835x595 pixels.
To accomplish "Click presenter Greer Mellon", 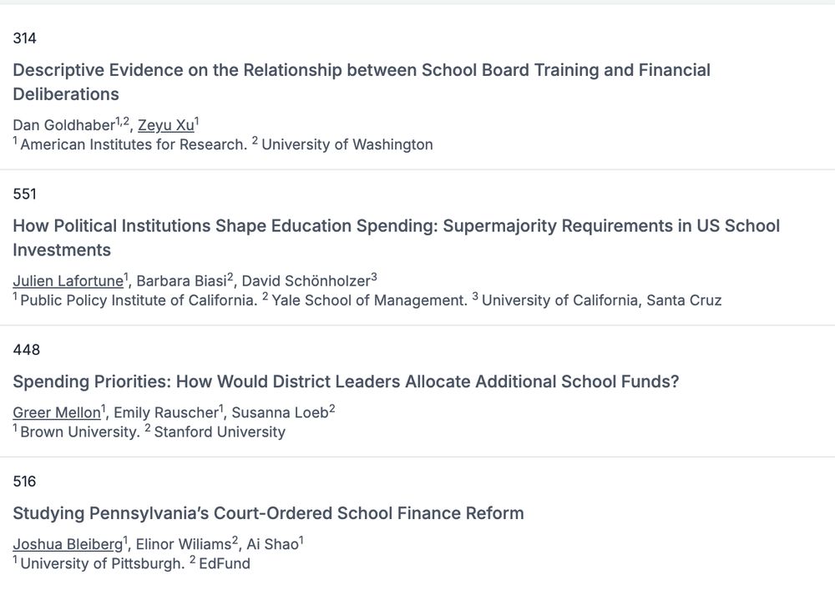I will [57, 412].
